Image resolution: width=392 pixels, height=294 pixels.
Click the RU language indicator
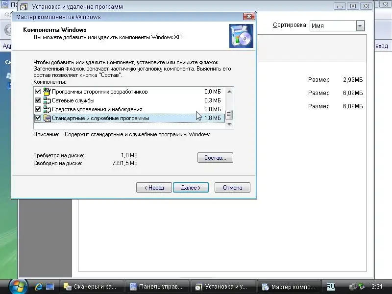point(331,287)
